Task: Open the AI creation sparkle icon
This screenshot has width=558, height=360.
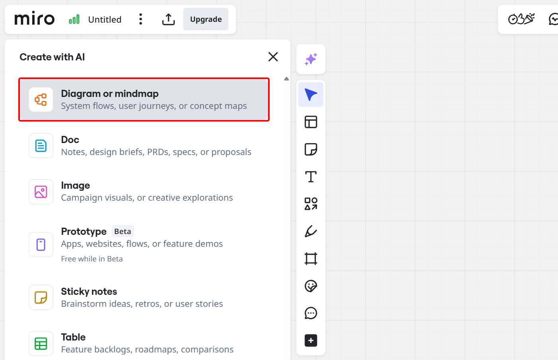Action: (x=311, y=59)
